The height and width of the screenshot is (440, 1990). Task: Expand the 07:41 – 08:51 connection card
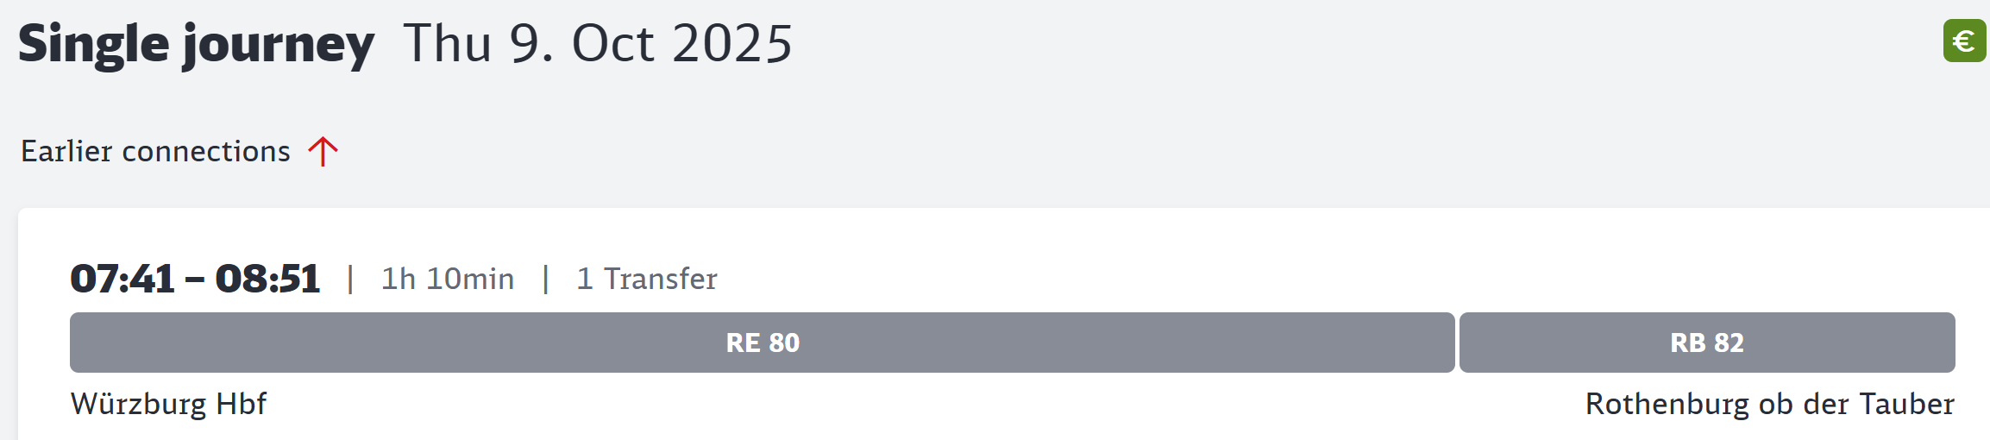coord(1004,324)
